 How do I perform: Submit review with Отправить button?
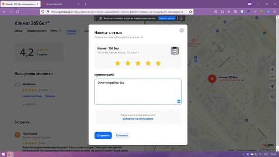103,136
